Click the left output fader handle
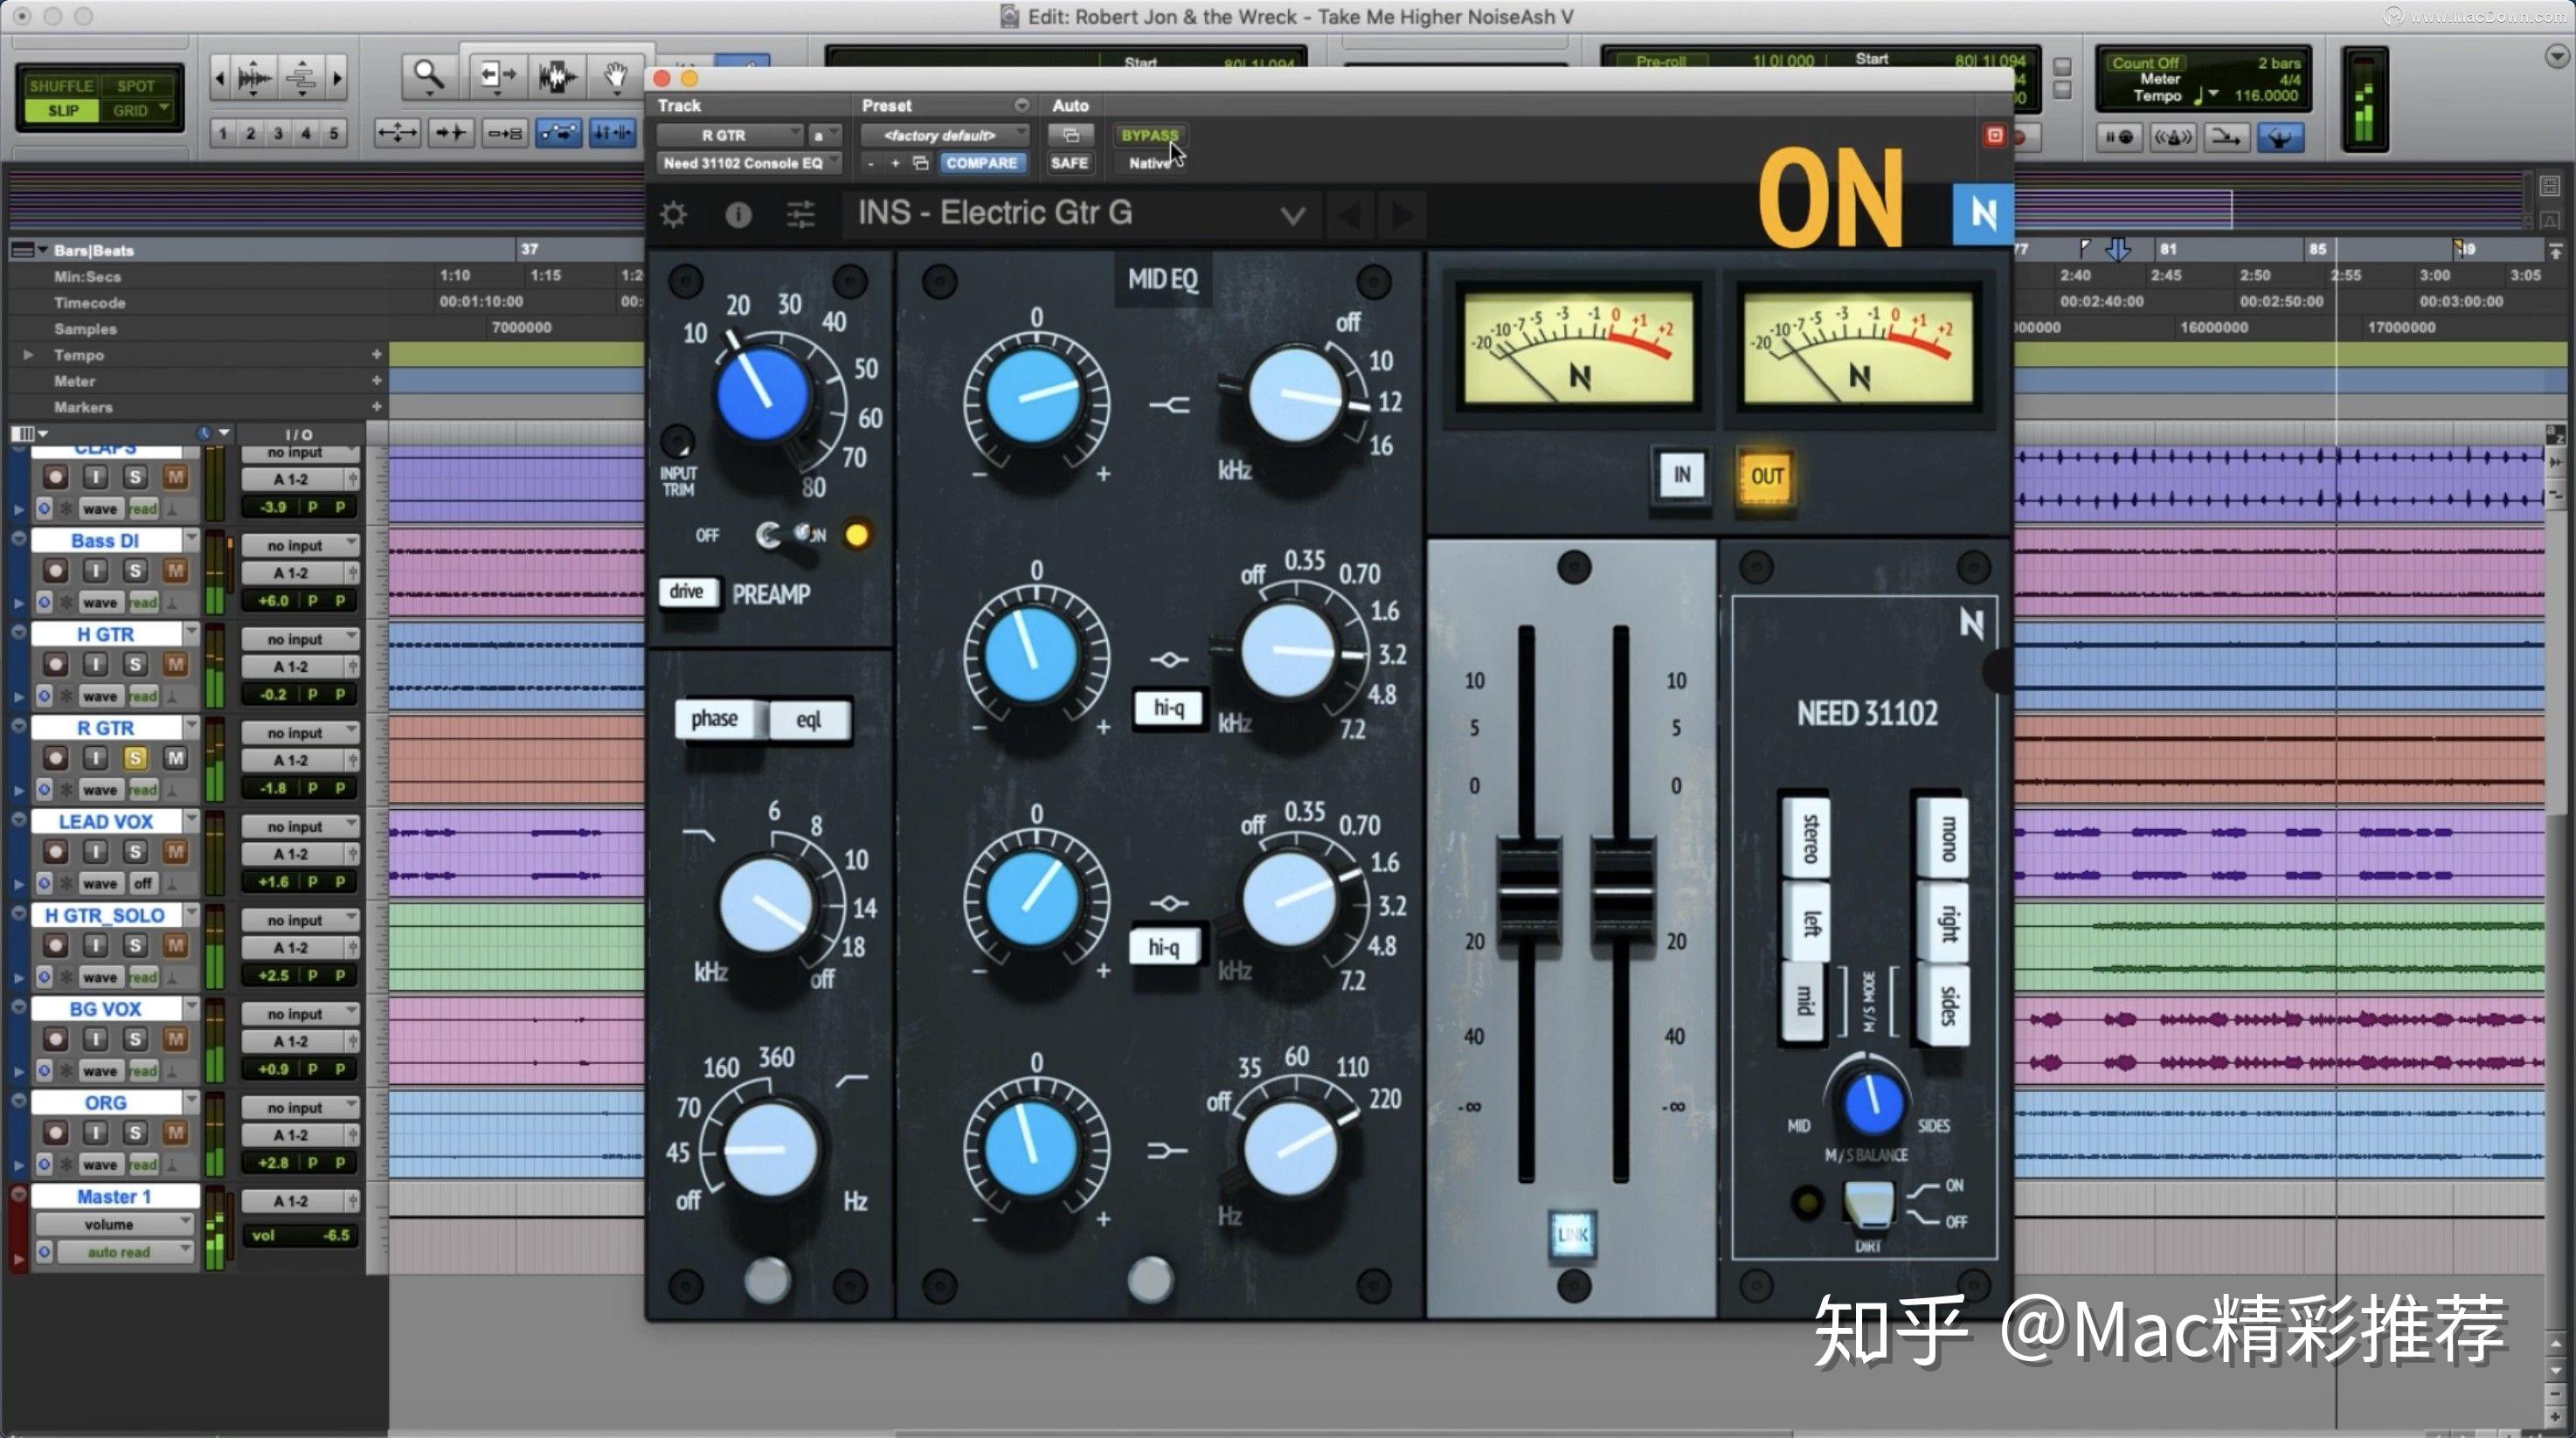This screenshot has height=1438, width=2576. pyautogui.click(x=1527, y=891)
